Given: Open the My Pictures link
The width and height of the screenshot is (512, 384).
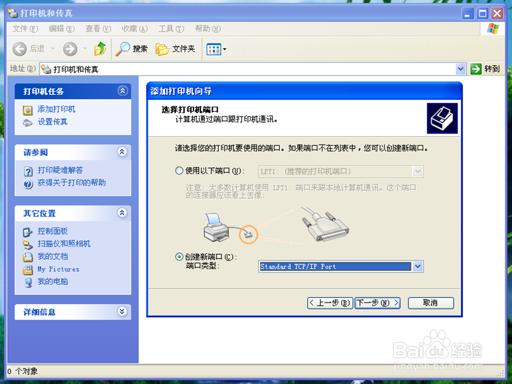Looking at the screenshot, I should tap(58, 269).
